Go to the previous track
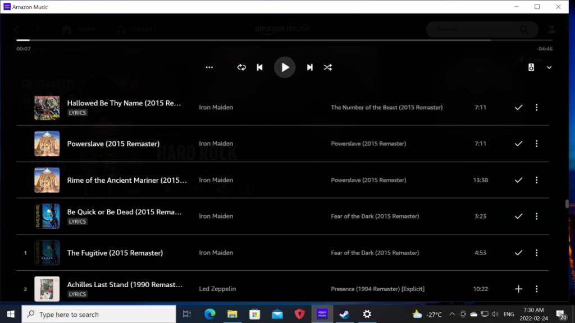The height and width of the screenshot is (323, 575). click(259, 67)
